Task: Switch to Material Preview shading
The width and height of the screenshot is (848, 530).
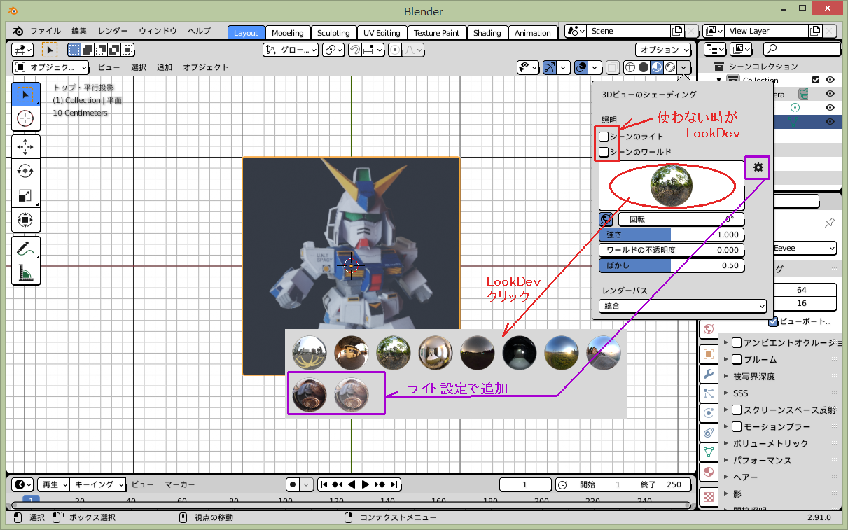Action: (x=656, y=67)
